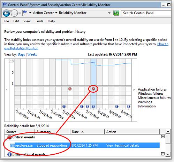Screen dimensions: 174x162
Task: Collapse the Critical events group
Action: coord(163,137)
